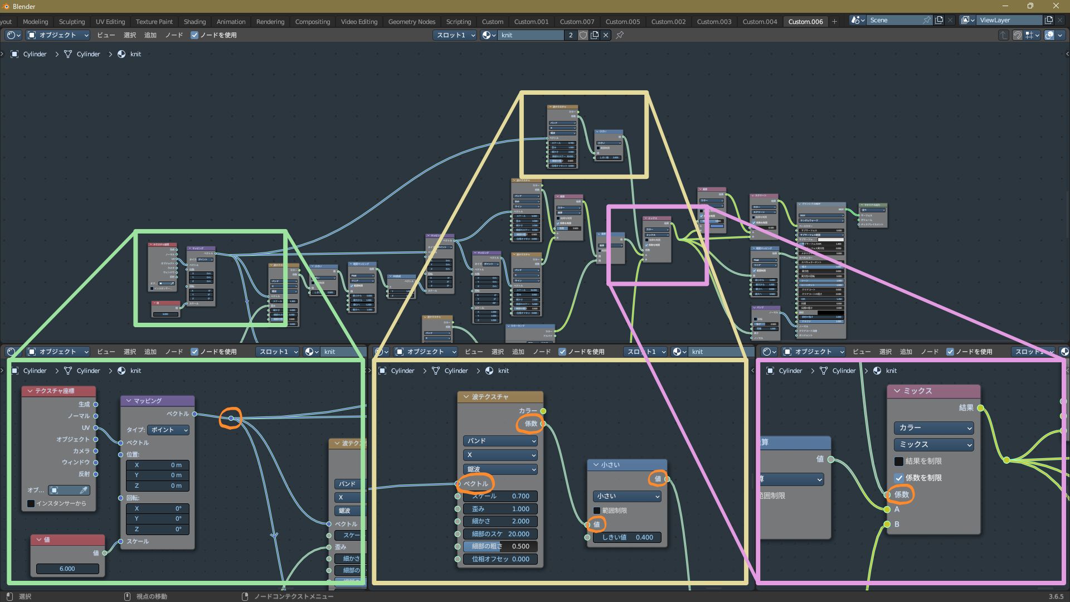This screenshot has width=1070, height=602.
Task: Click the fake user shield icon
Action: [x=583, y=35]
